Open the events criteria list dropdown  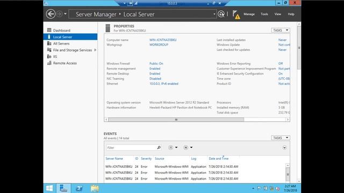point(173,147)
